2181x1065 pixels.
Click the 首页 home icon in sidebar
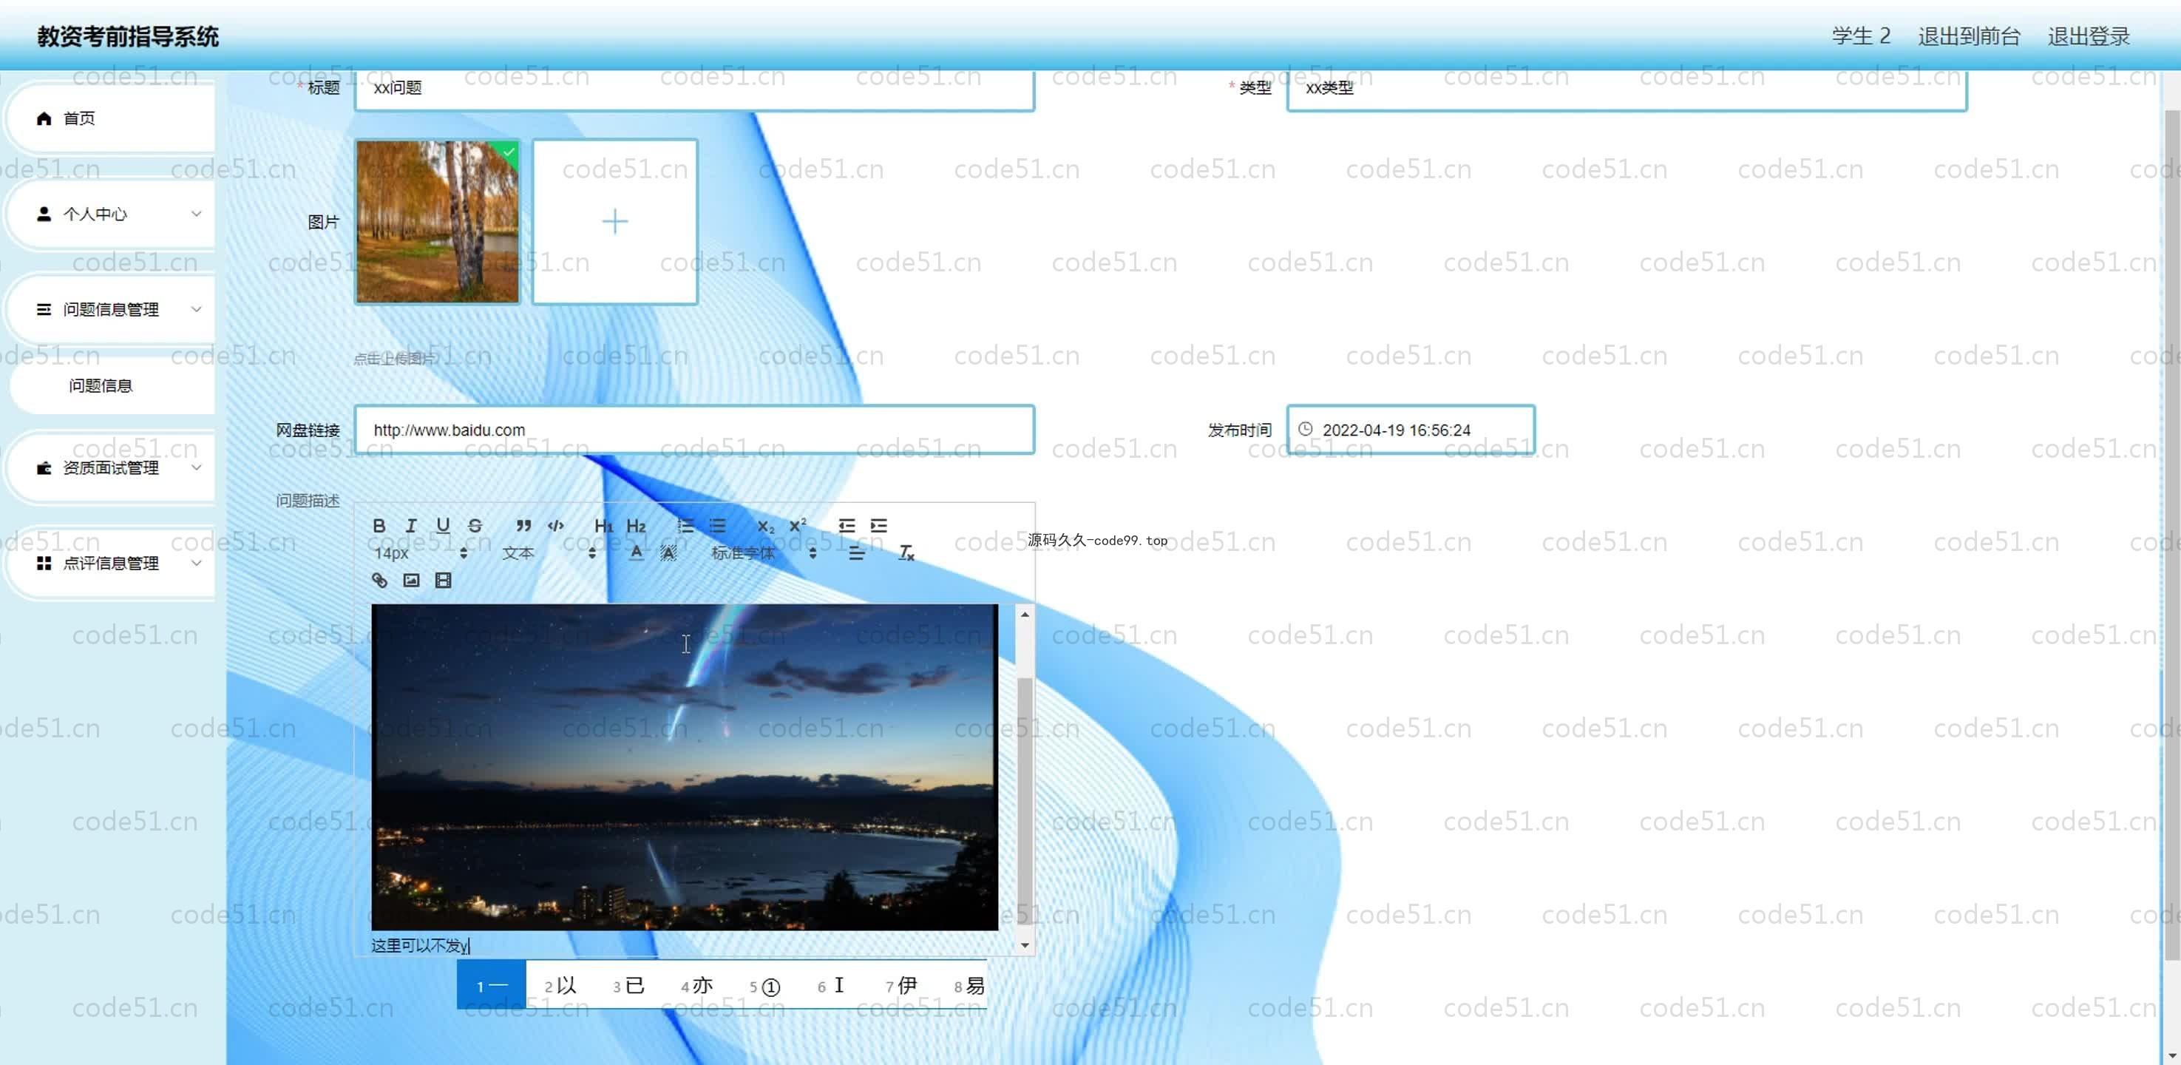pyautogui.click(x=44, y=118)
